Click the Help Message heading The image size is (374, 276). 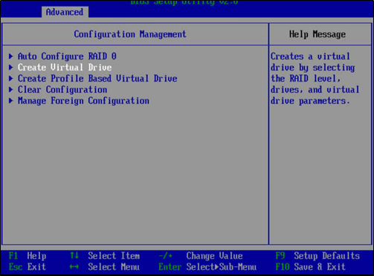(317, 34)
